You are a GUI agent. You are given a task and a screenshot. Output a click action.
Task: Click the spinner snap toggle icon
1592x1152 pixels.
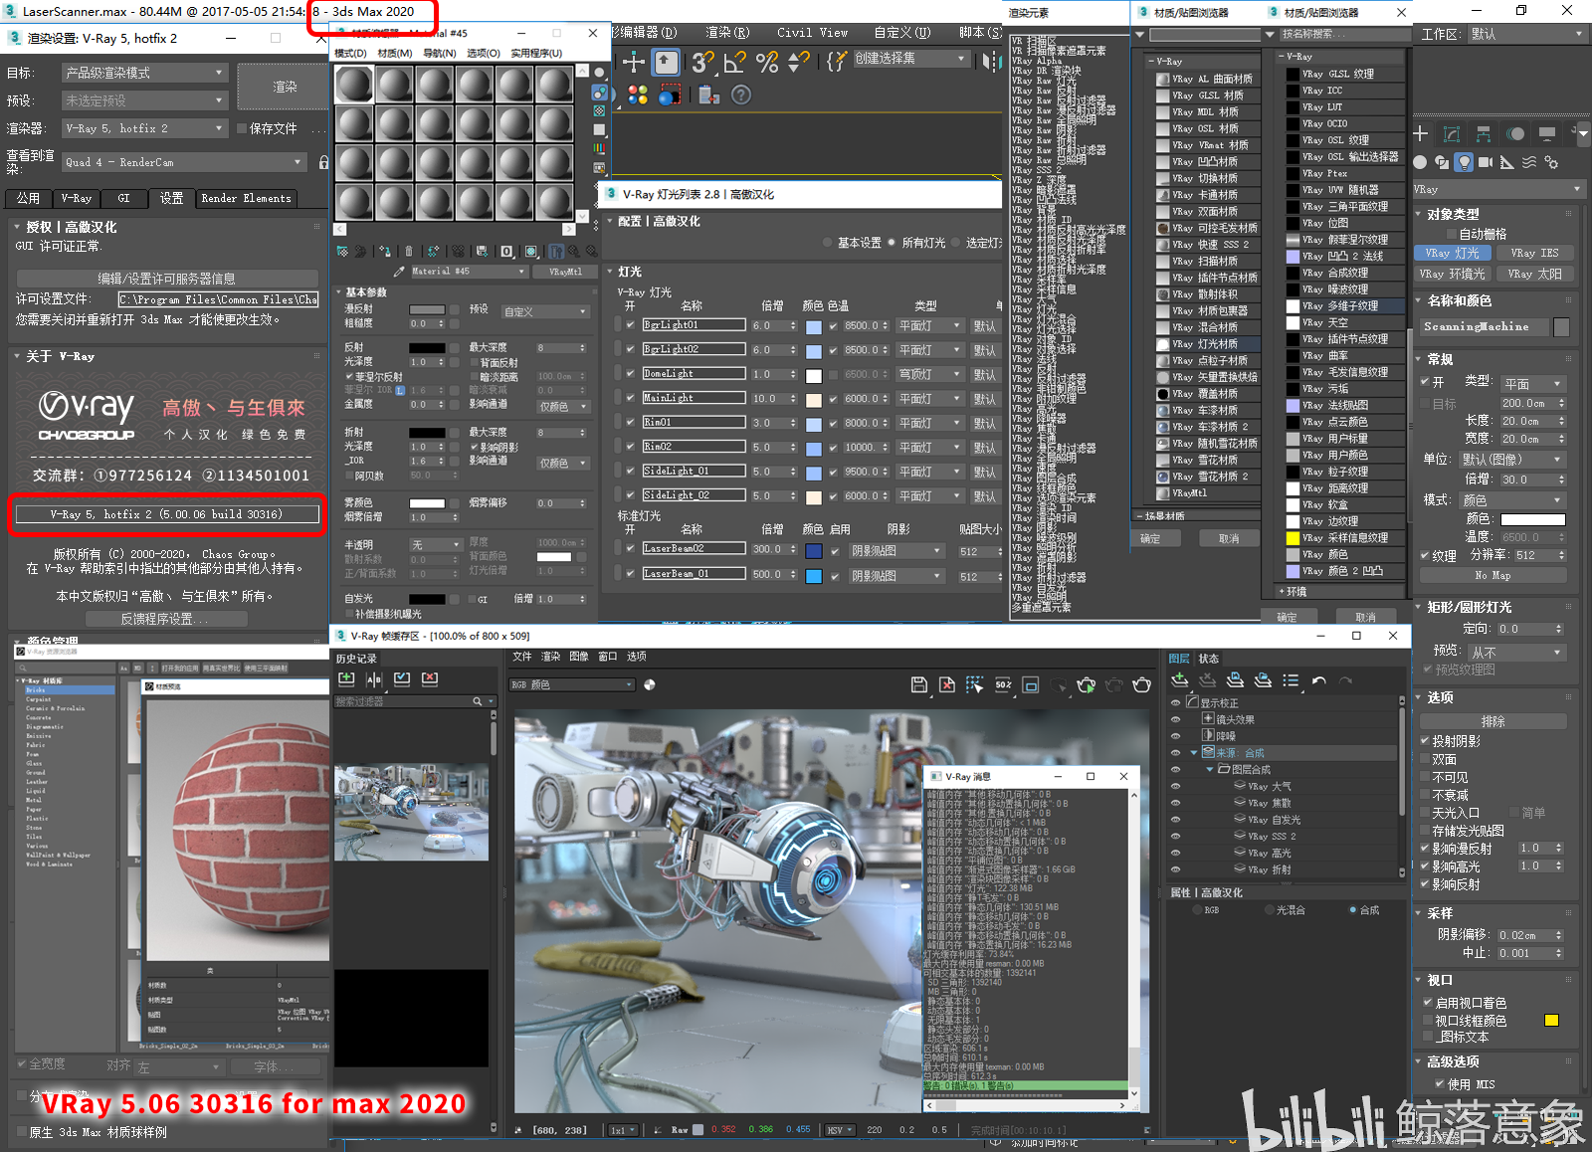[x=798, y=62]
